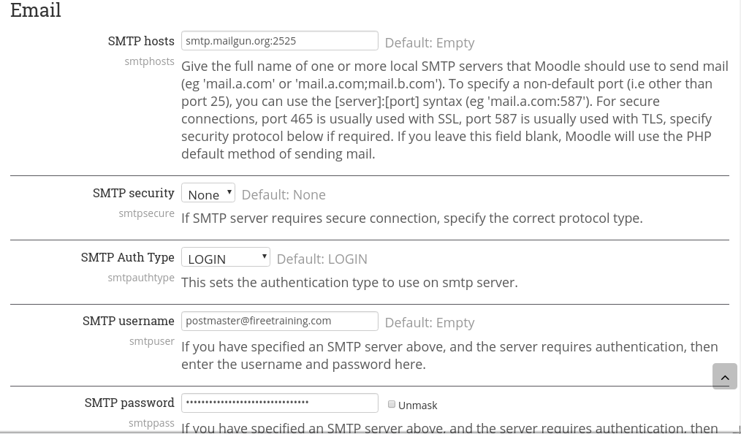Click the smtpsecure setting name text
Viewport: 741px width, 434px height.
coord(146,213)
